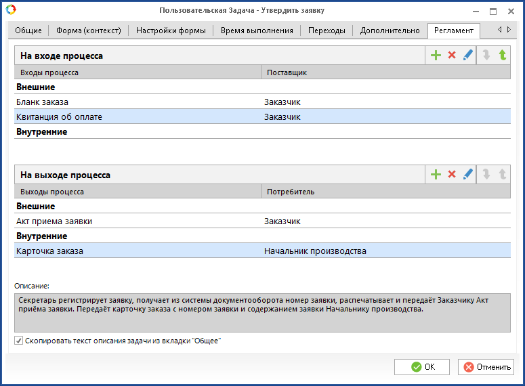Select the Бланк заказа input row
The height and width of the screenshot is (386, 525).
tap(135, 102)
